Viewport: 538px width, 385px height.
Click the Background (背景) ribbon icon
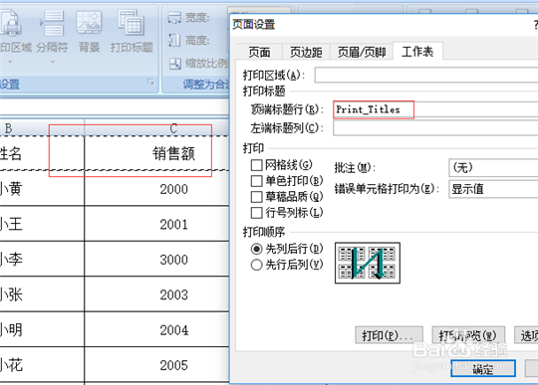(x=89, y=23)
